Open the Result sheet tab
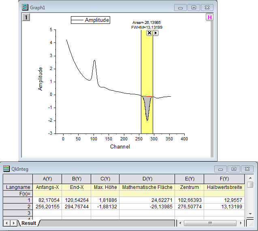The image size is (258, 231). pos(29,223)
